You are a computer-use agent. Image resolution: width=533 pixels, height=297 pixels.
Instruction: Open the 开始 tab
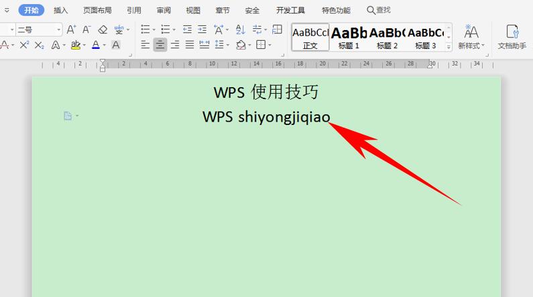32,10
